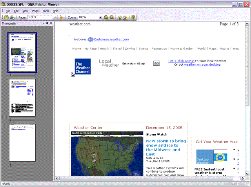Click the print toolbar icon

tap(12, 17)
